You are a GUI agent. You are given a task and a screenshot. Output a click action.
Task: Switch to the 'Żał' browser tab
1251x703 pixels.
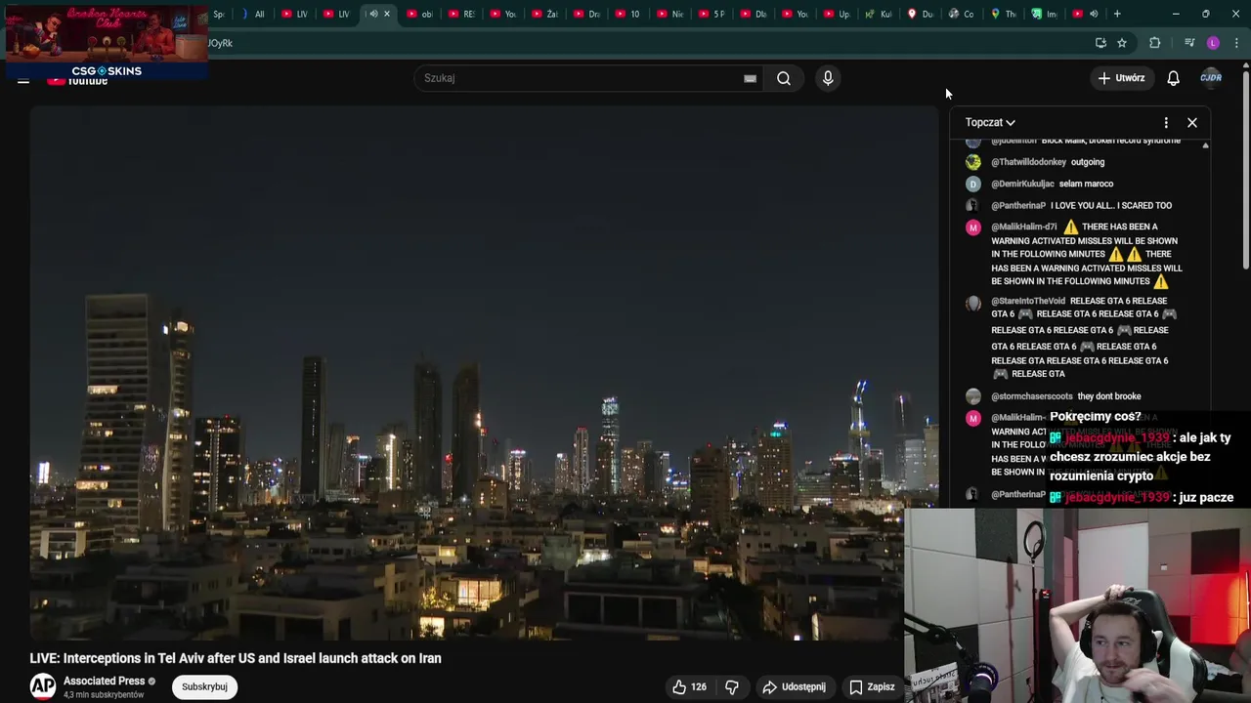[545, 14]
